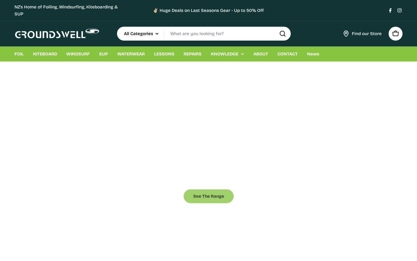
Task: Click the Huge Deals announcement link
Action: (x=209, y=10)
